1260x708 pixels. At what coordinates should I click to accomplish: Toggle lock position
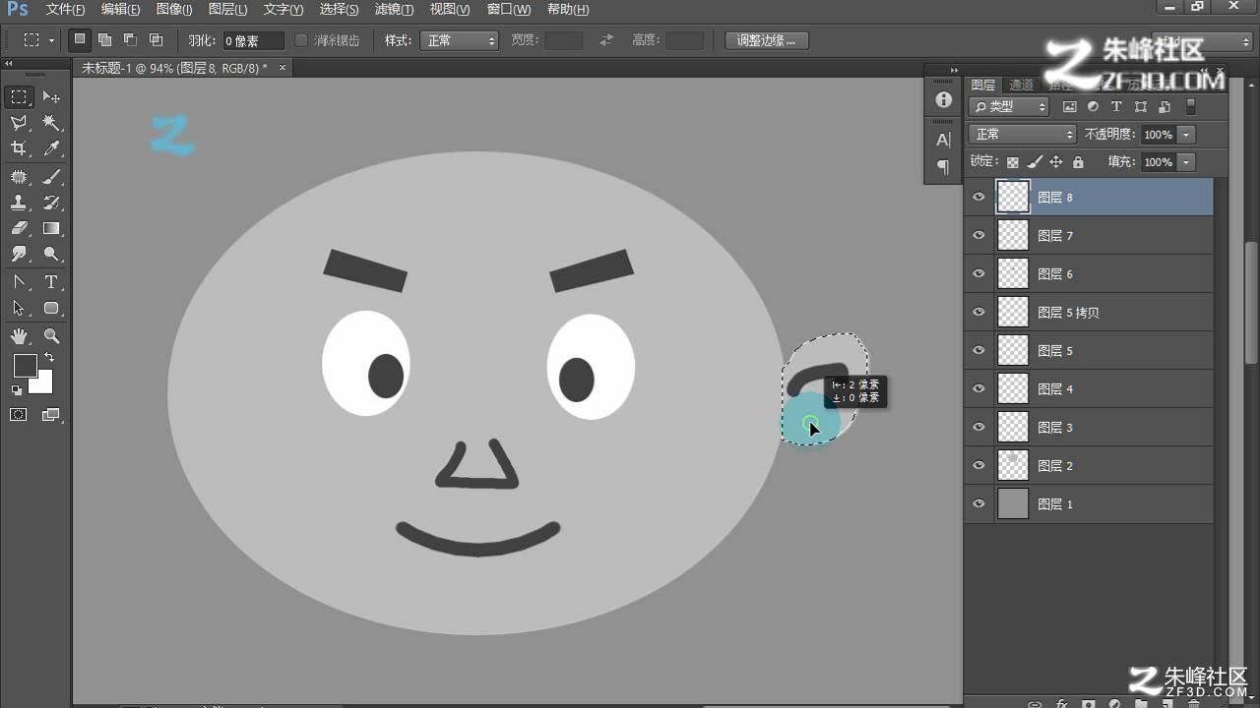click(1056, 162)
